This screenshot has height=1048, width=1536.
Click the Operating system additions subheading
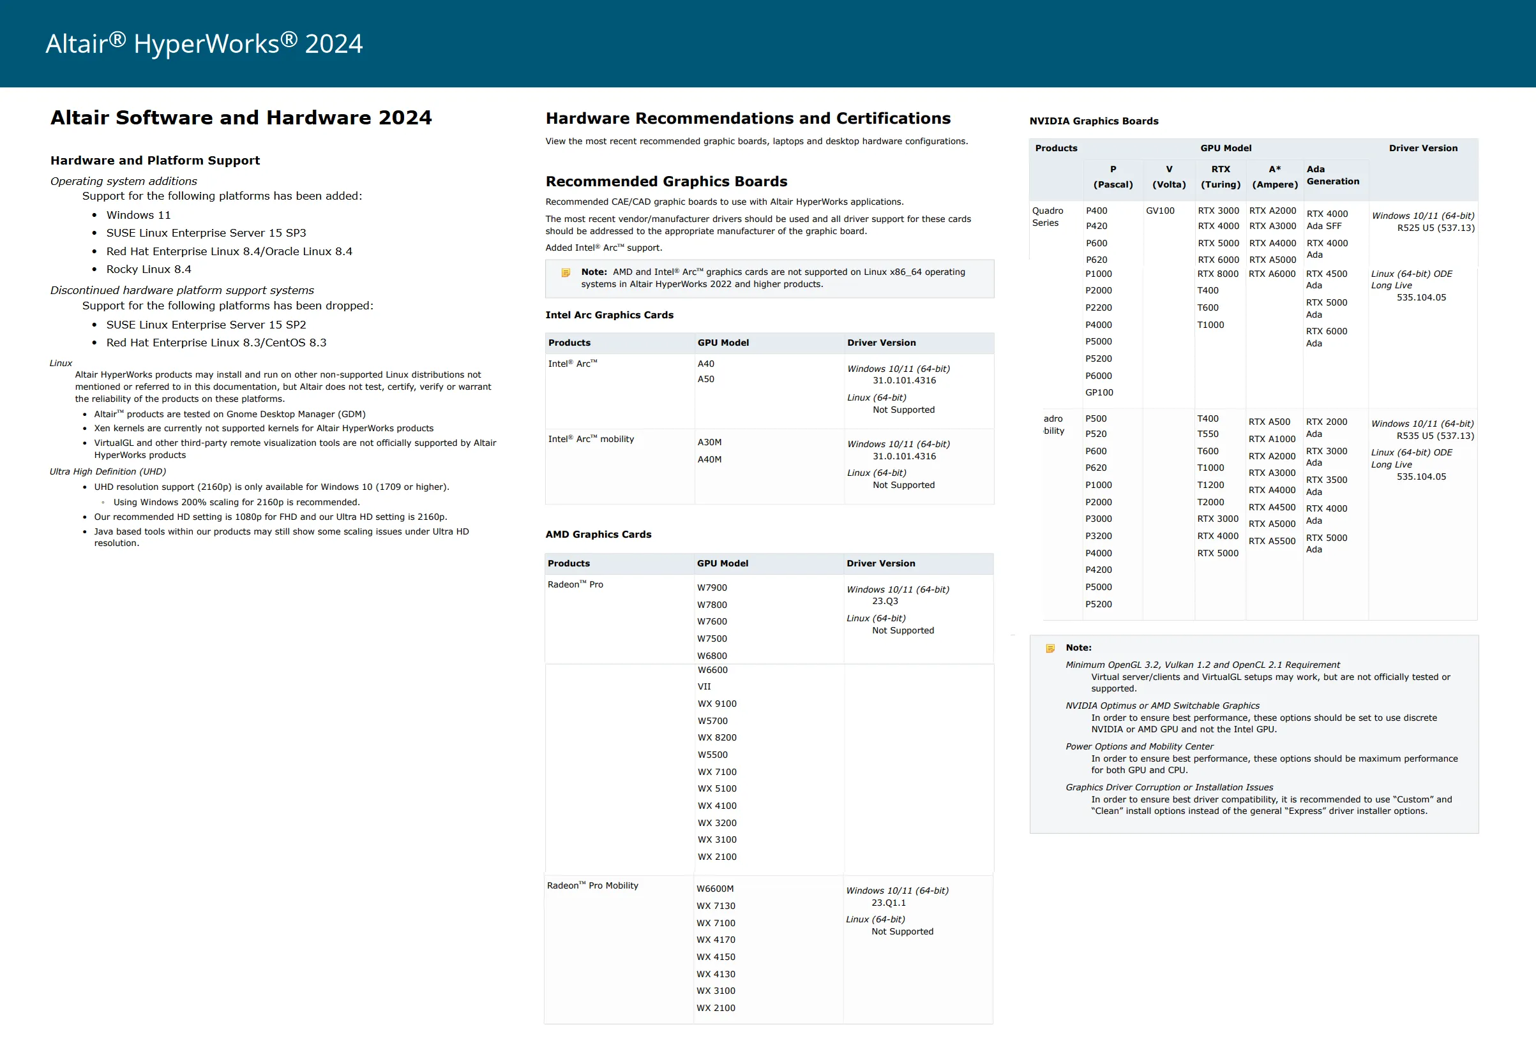tap(124, 181)
